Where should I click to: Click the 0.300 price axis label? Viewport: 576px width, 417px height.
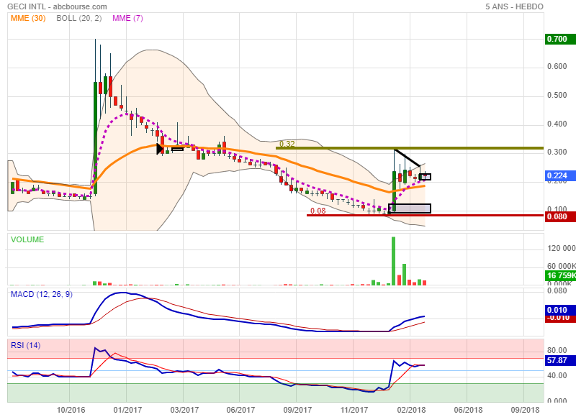pyautogui.click(x=557, y=152)
